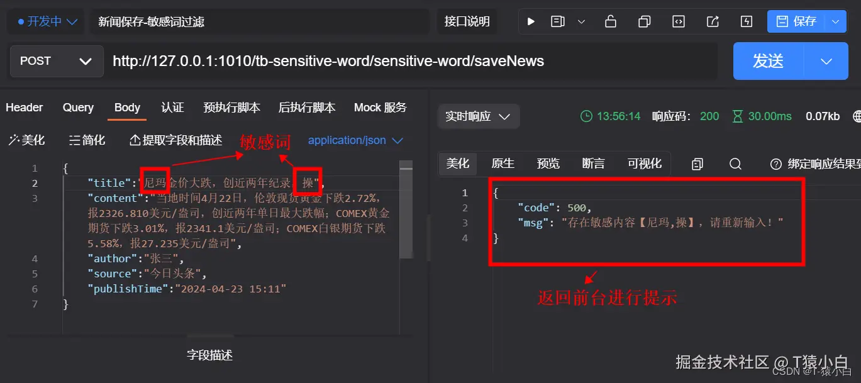Image resolution: width=861 pixels, height=383 pixels.
Task: Click 美化 to format the request body
Action: (27, 140)
